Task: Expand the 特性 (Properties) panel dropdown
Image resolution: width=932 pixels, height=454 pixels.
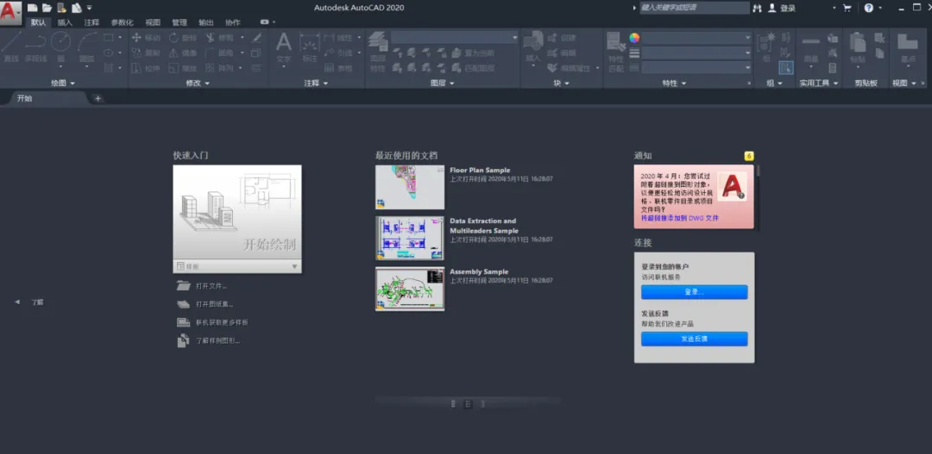Action: [x=674, y=83]
